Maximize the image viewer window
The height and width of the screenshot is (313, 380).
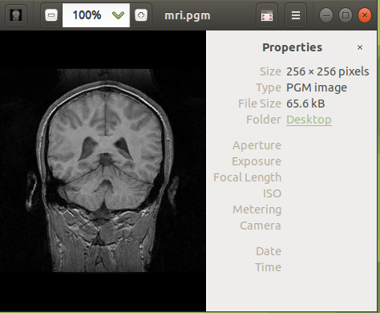[x=346, y=15]
